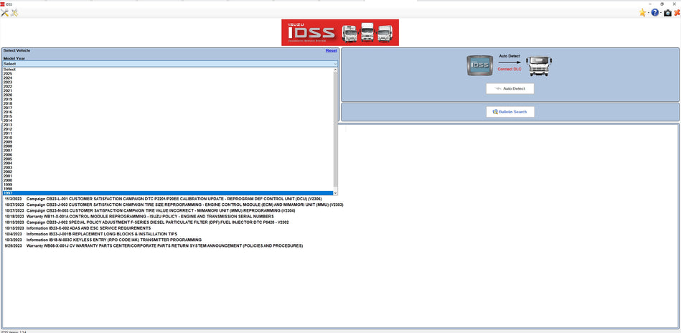
Task: Collapse the Model Year dropdown arrow
Action: [334, 64]
